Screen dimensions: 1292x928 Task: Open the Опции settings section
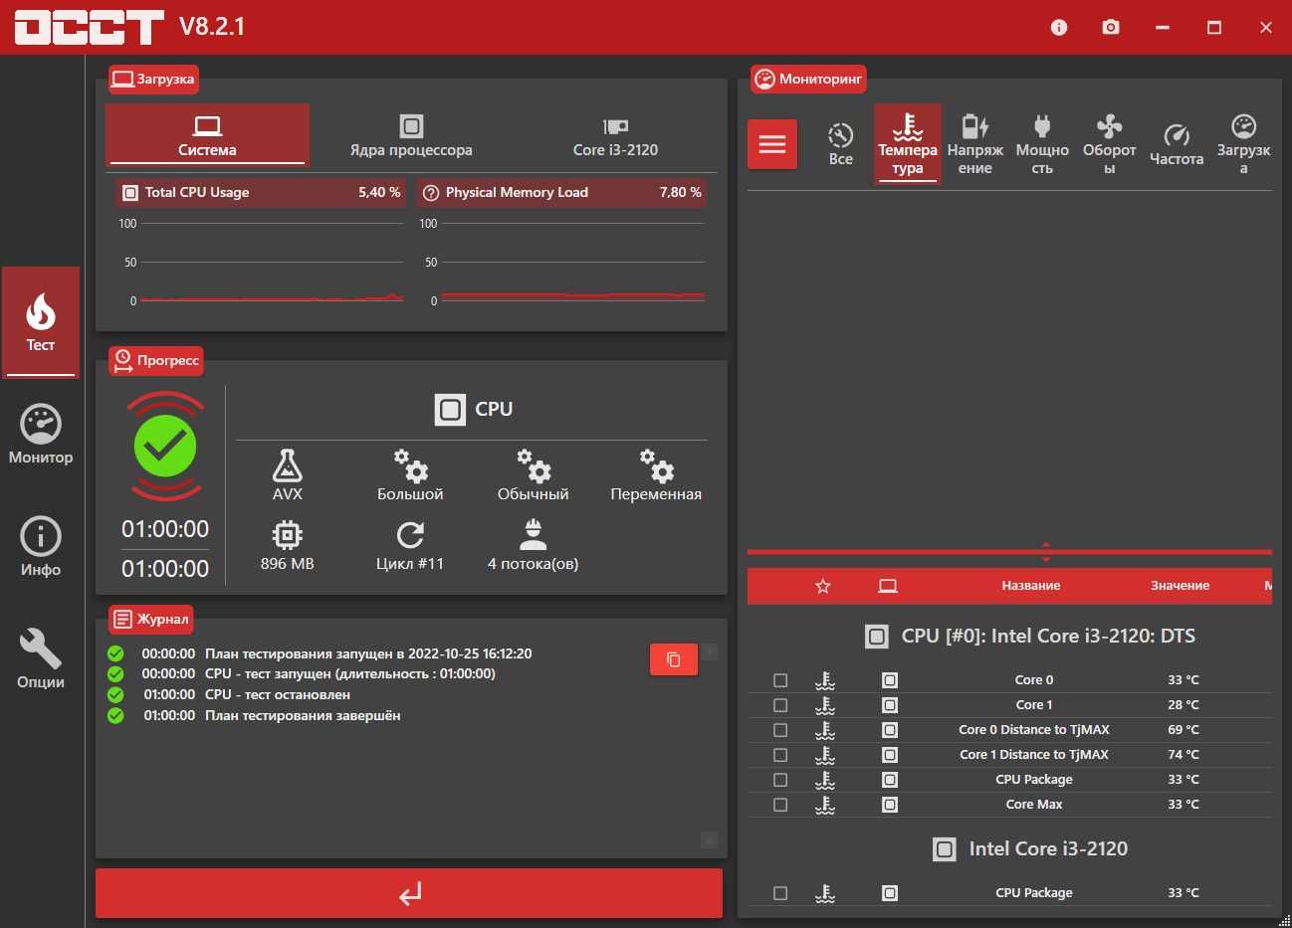tap(41, 660)
